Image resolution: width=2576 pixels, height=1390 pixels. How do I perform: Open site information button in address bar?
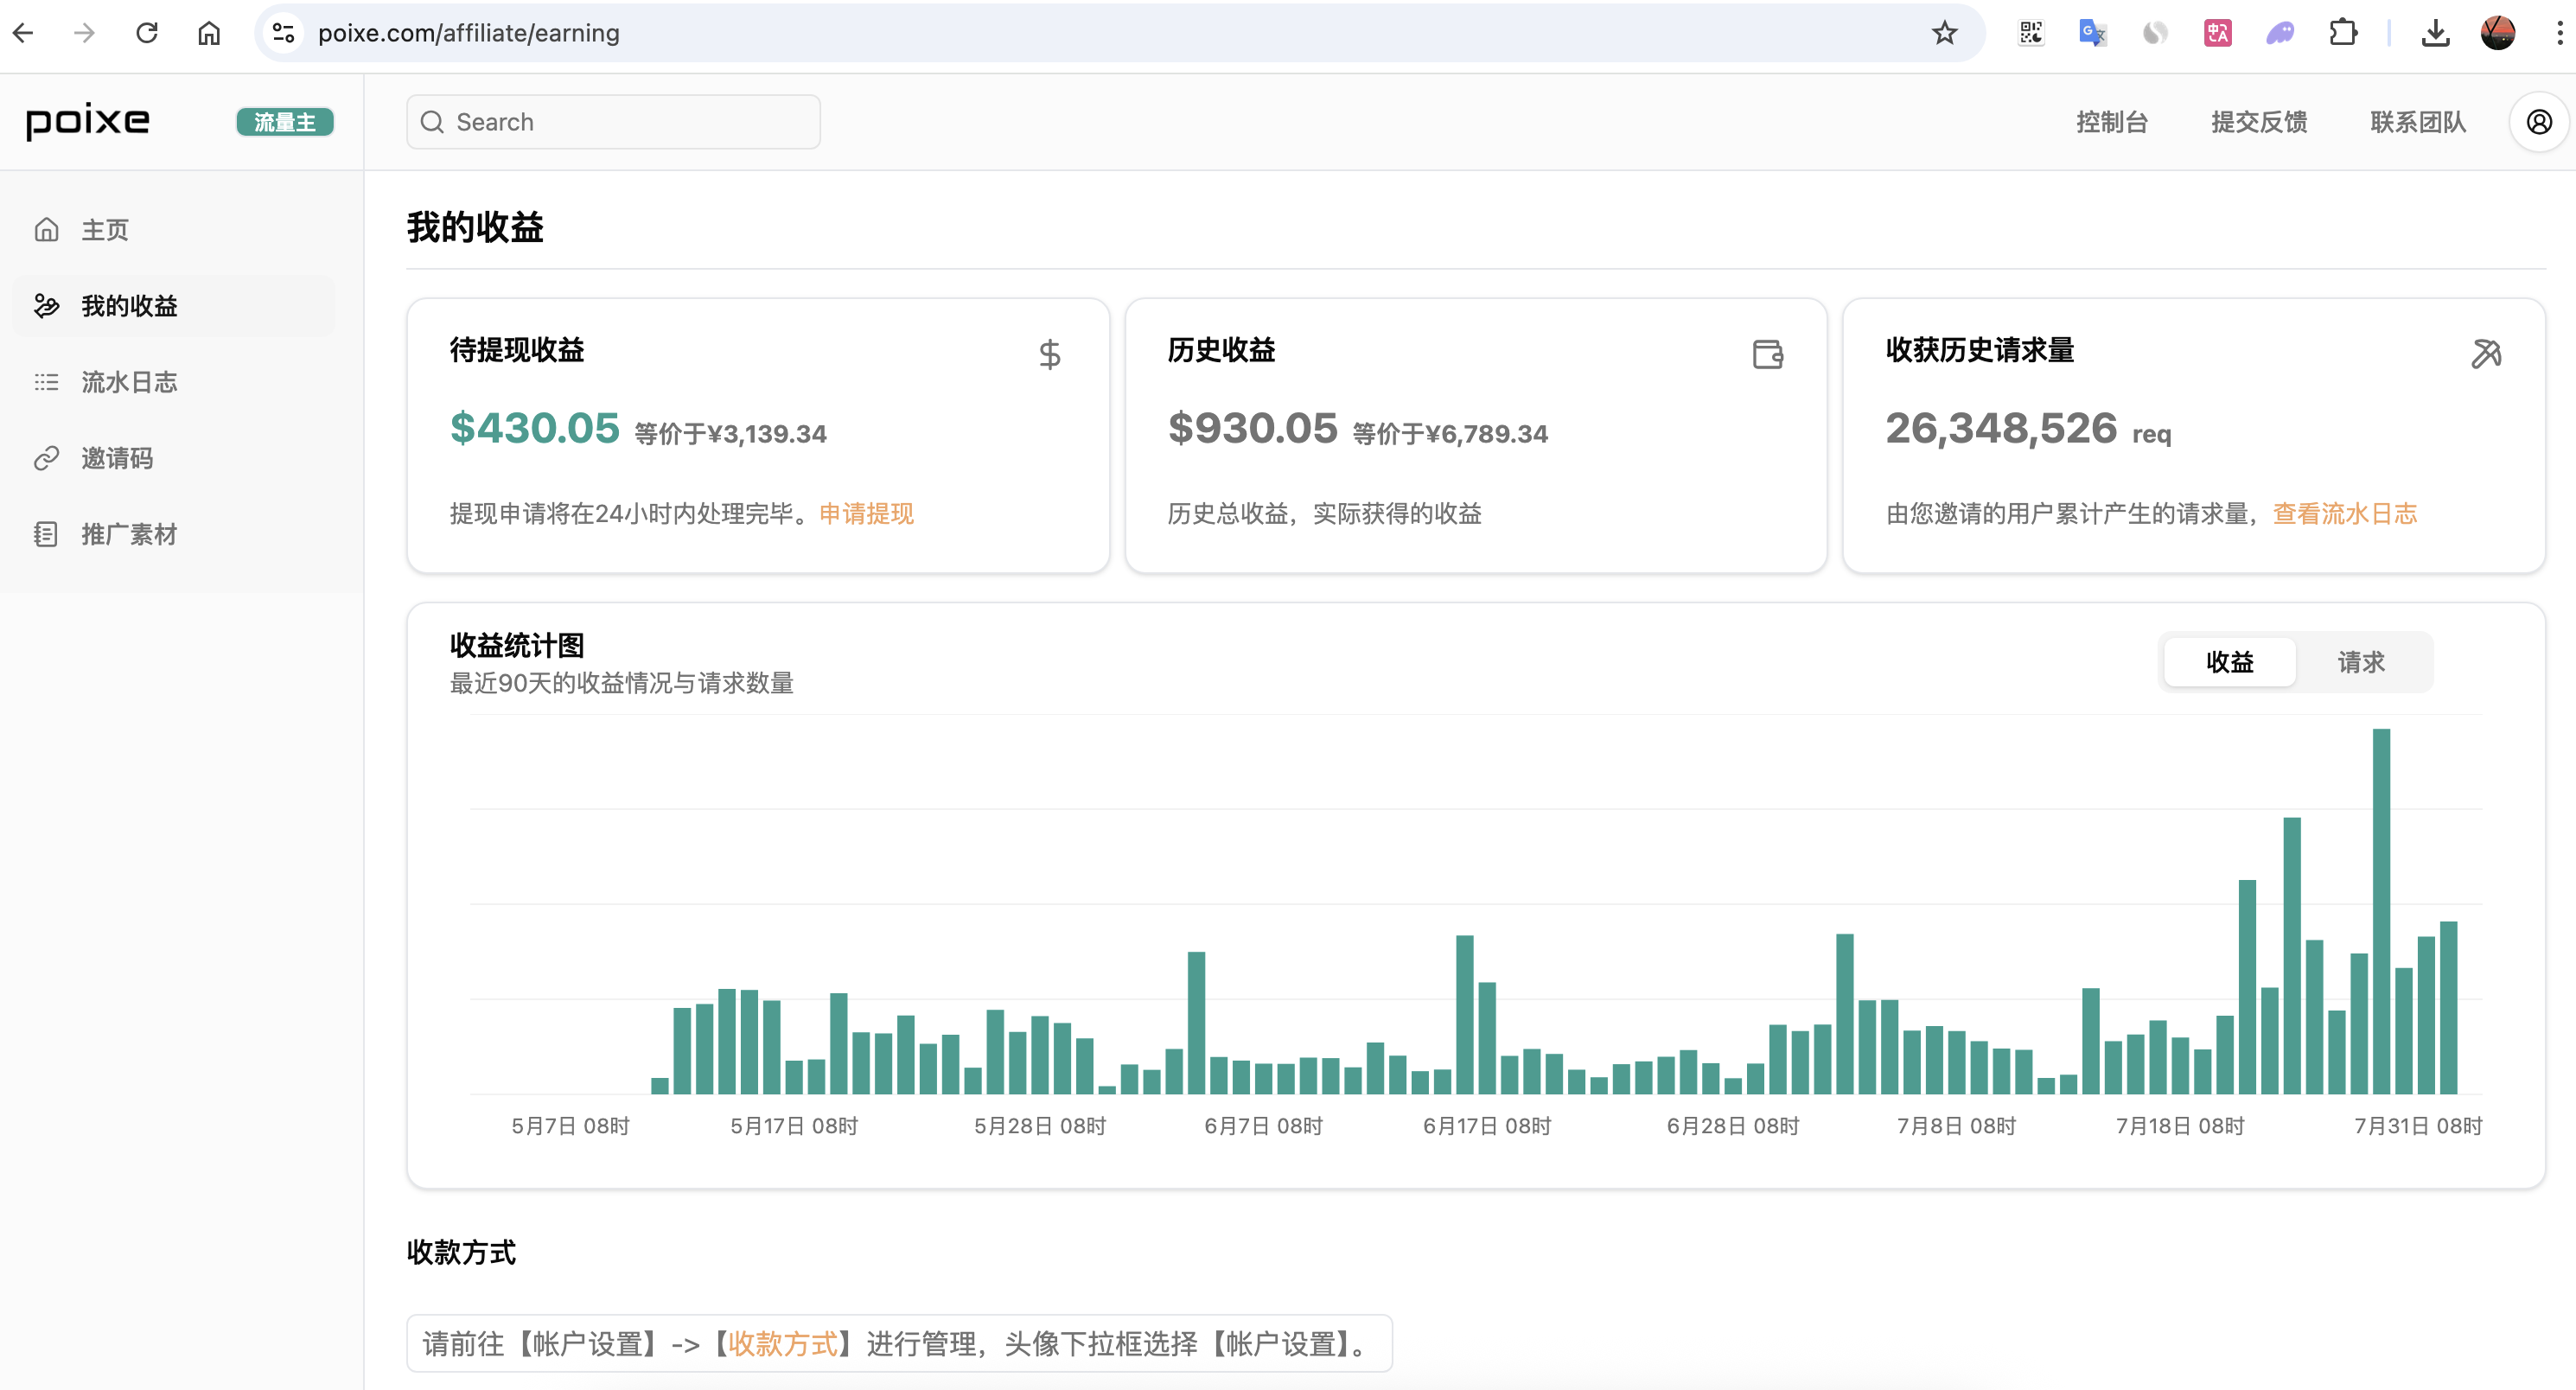(x=284, y=33)
